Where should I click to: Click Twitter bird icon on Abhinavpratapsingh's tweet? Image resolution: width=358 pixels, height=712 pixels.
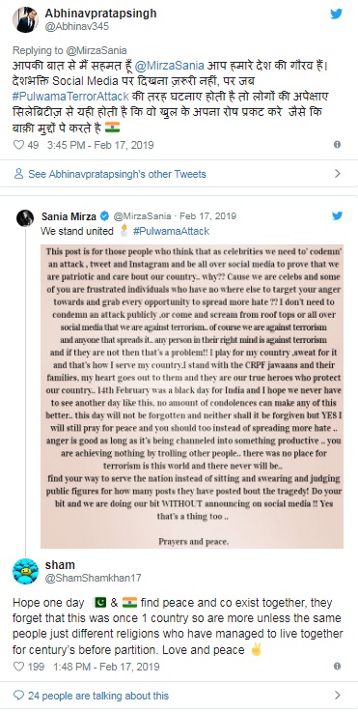click(x=336, y=14)
